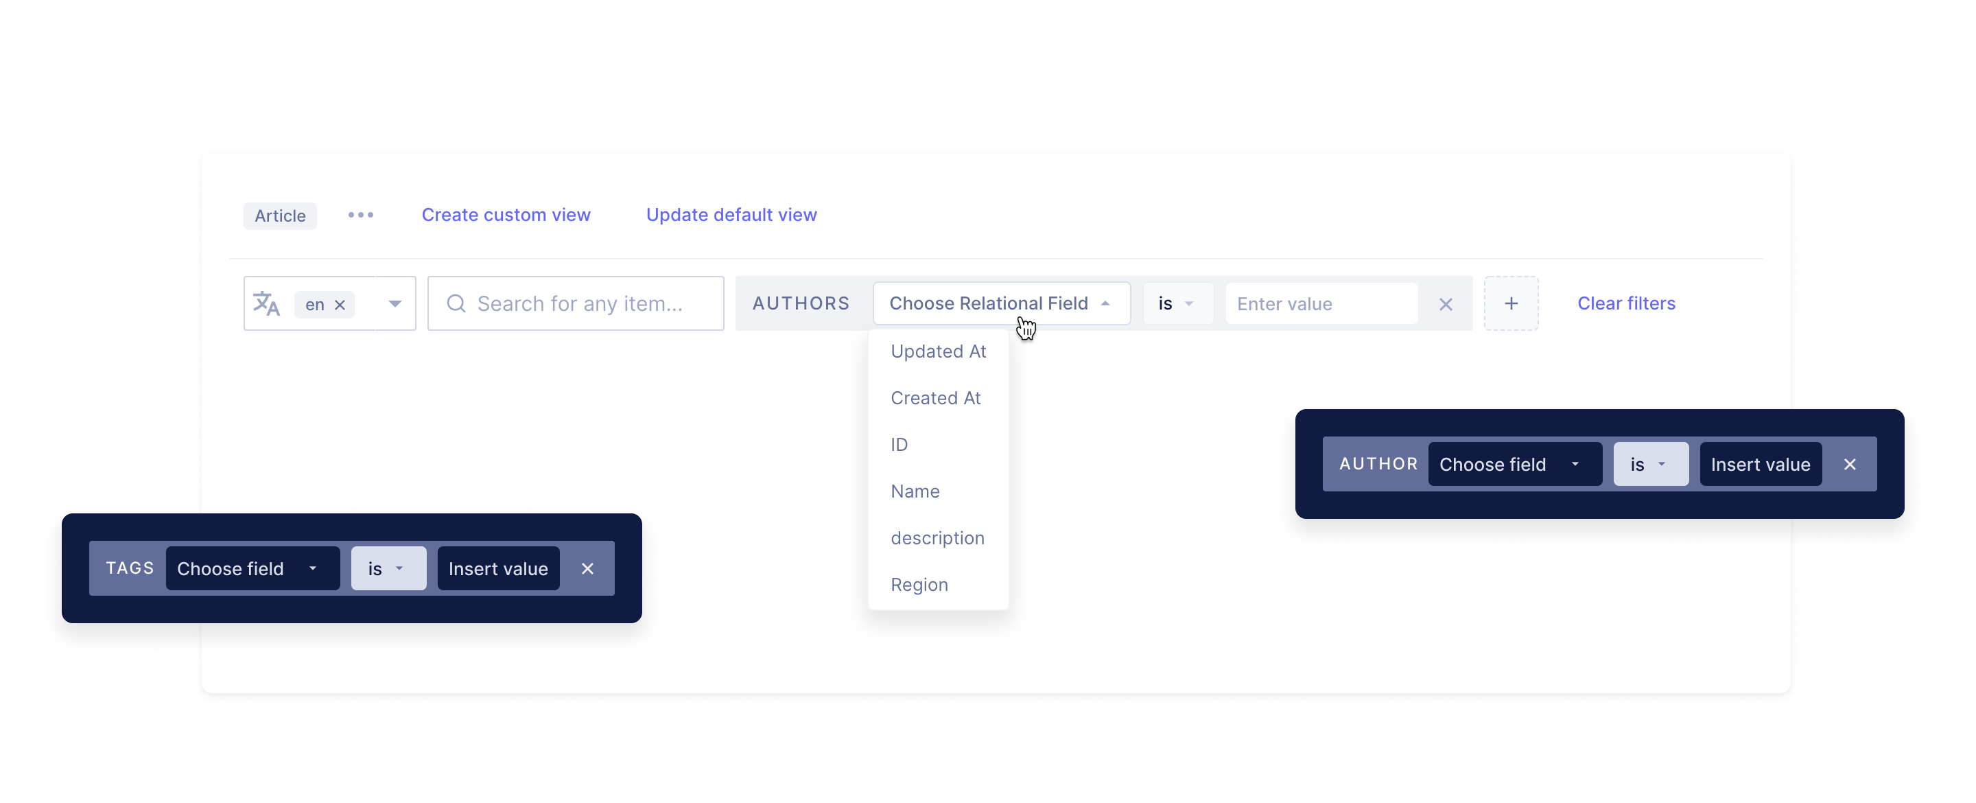The height and width of the screenshot is (803, 1976).
Task: Select the 'Region' relational field option
Action: tap(919, 583)
